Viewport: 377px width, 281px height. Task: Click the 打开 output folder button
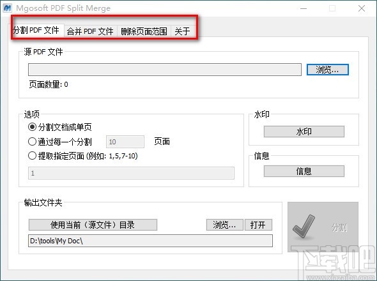258,225
